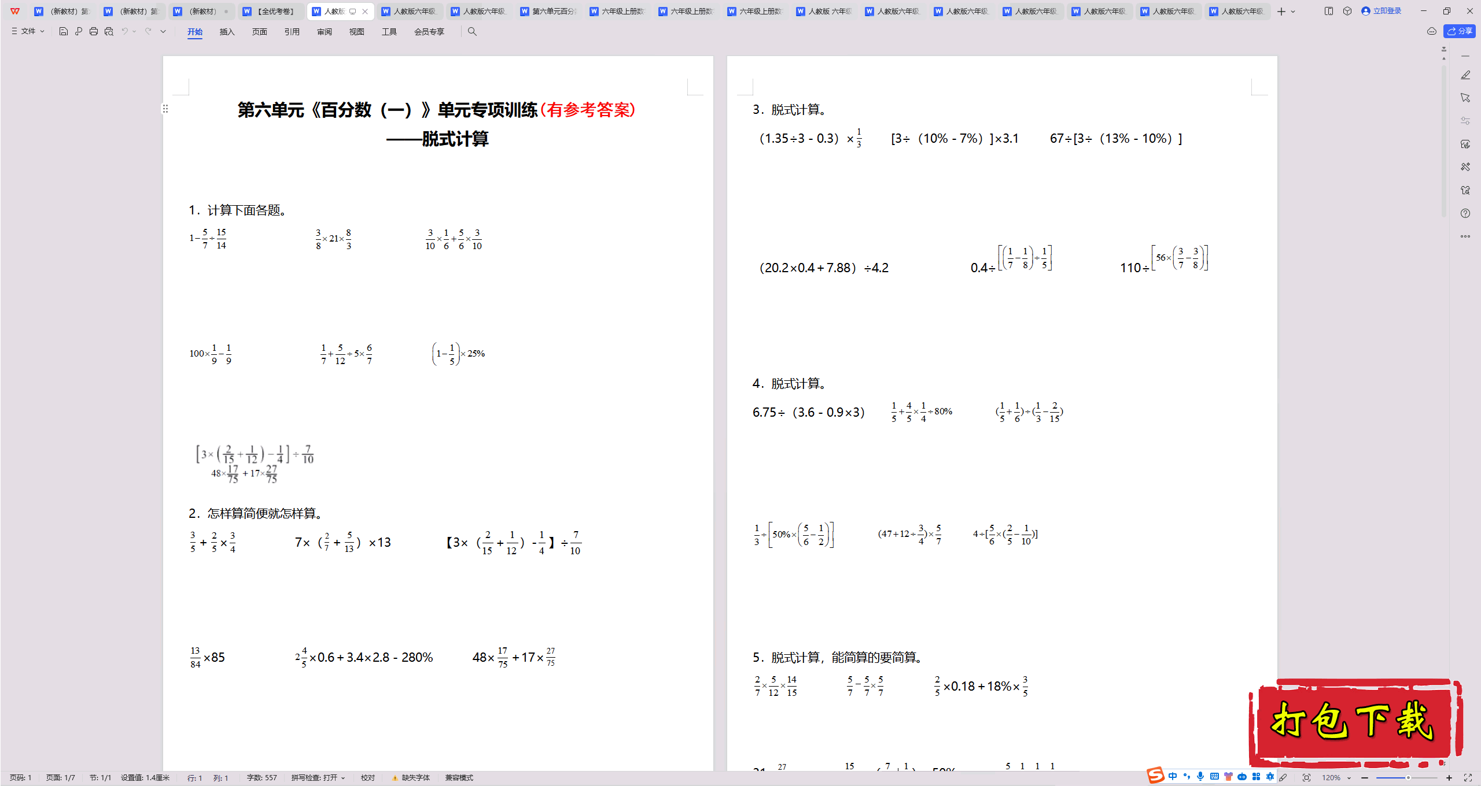Open the cube app-center icon
The image size is (1481, 786).
[1347, 11]
